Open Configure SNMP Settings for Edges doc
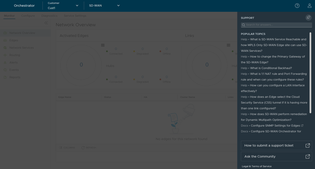 275,126
